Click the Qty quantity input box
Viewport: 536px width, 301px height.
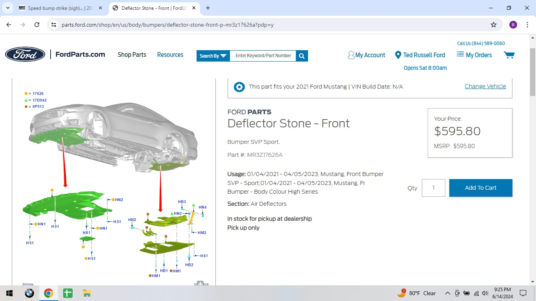(x=434, y=188)
